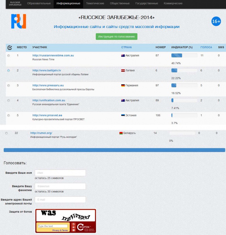Click the checkmark icon in the table header
This screenshot has width=226, height=235.
pos(10,47)
